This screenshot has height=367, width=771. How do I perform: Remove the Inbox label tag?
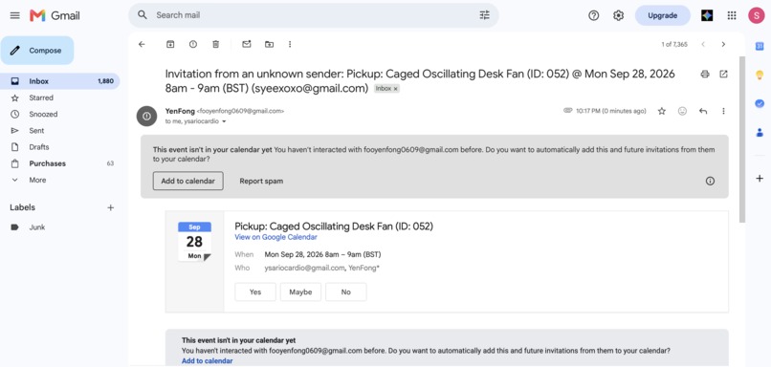pos(395,89)
